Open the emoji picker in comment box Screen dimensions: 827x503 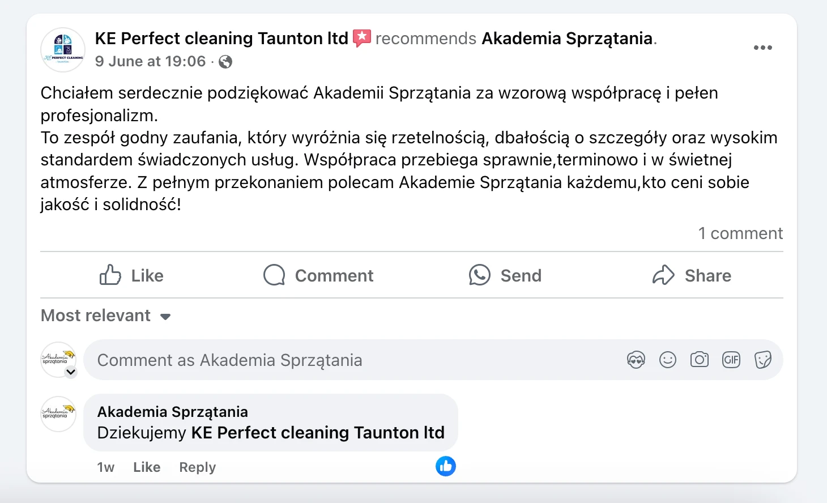pyautogui.click(x=668, y=360)
